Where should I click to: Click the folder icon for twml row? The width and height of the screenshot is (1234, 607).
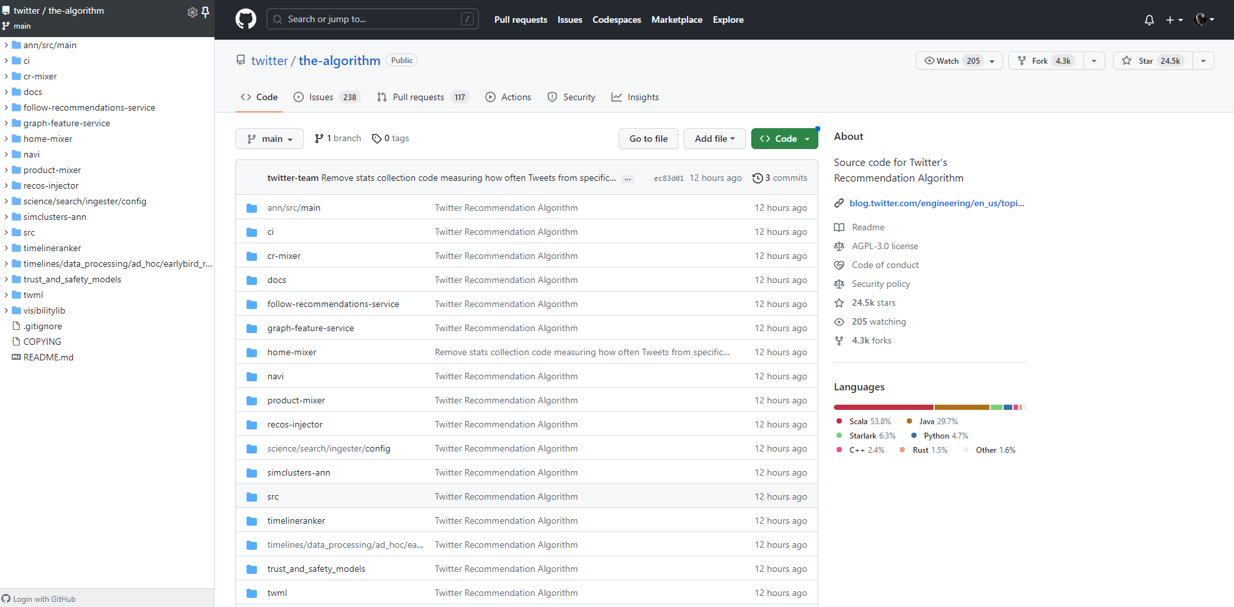[252, 593]
